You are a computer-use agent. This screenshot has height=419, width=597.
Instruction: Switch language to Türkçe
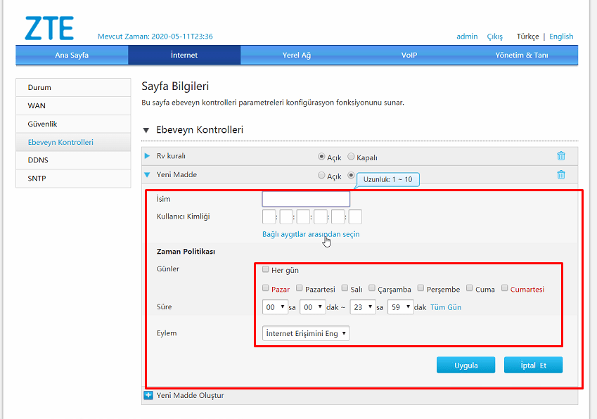(527, 37)
